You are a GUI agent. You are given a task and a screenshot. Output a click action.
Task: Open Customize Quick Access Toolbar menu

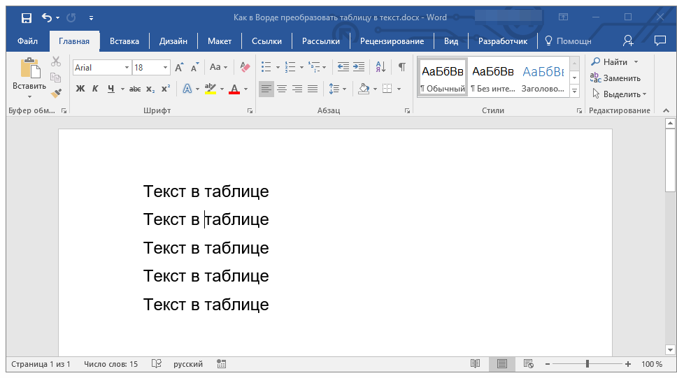coord(91,18)
